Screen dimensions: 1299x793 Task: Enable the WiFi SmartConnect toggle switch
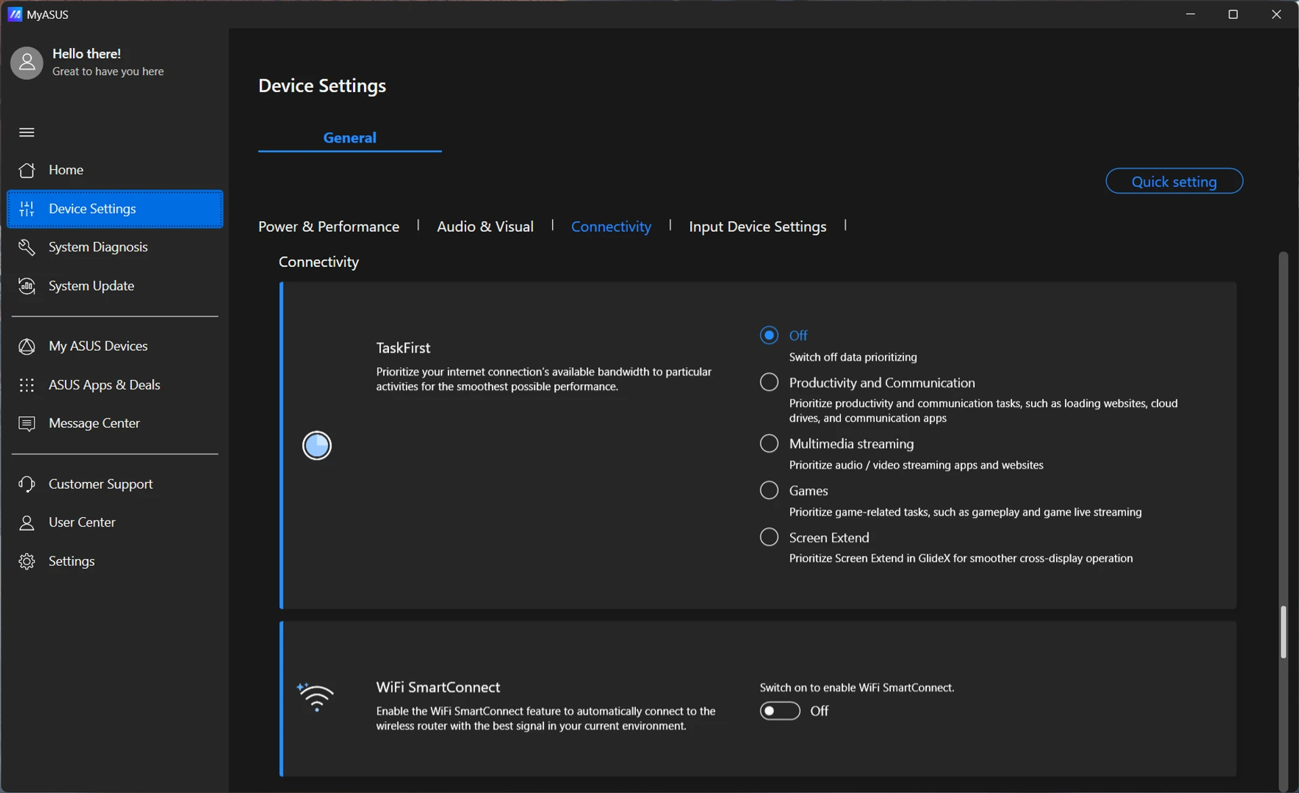pyautogui.click(x=779, y=711)
